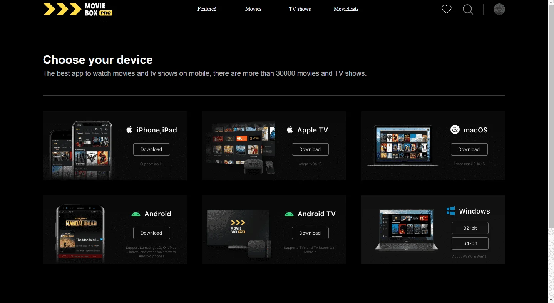
Task: Choose the Windows 32-bit download
Action: pyautogui.click(x=470, y=228)
